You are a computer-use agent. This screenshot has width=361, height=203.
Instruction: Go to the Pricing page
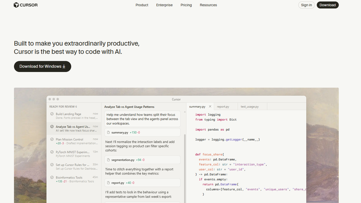pyautogui.click(x=186, y=5)
